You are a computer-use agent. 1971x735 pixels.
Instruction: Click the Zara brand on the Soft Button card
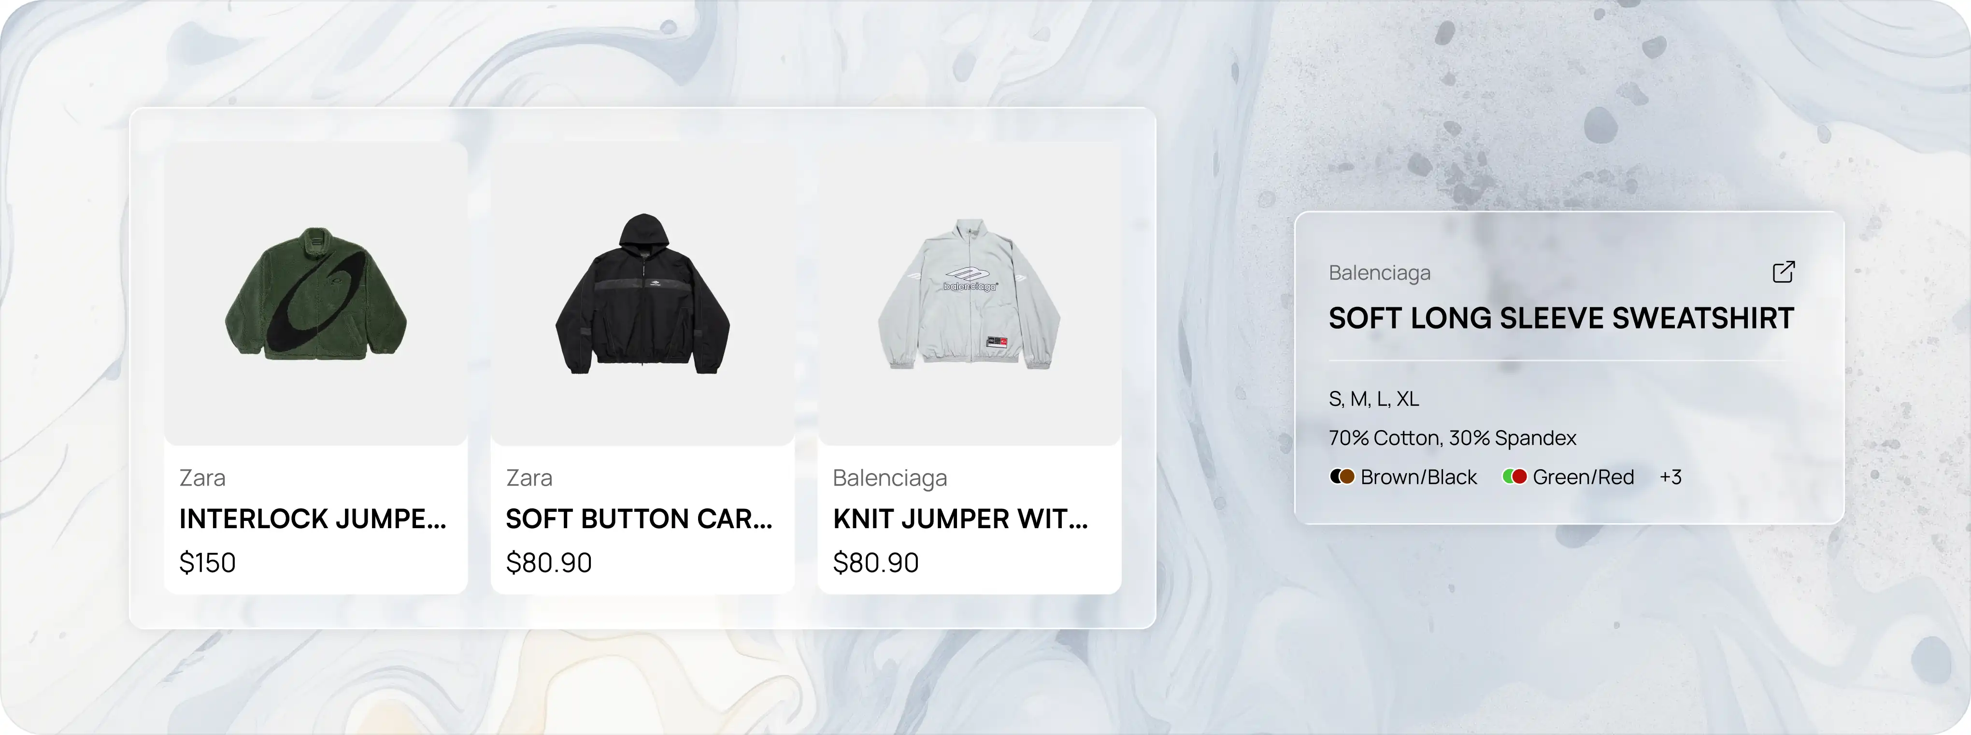tap(528, 478)
